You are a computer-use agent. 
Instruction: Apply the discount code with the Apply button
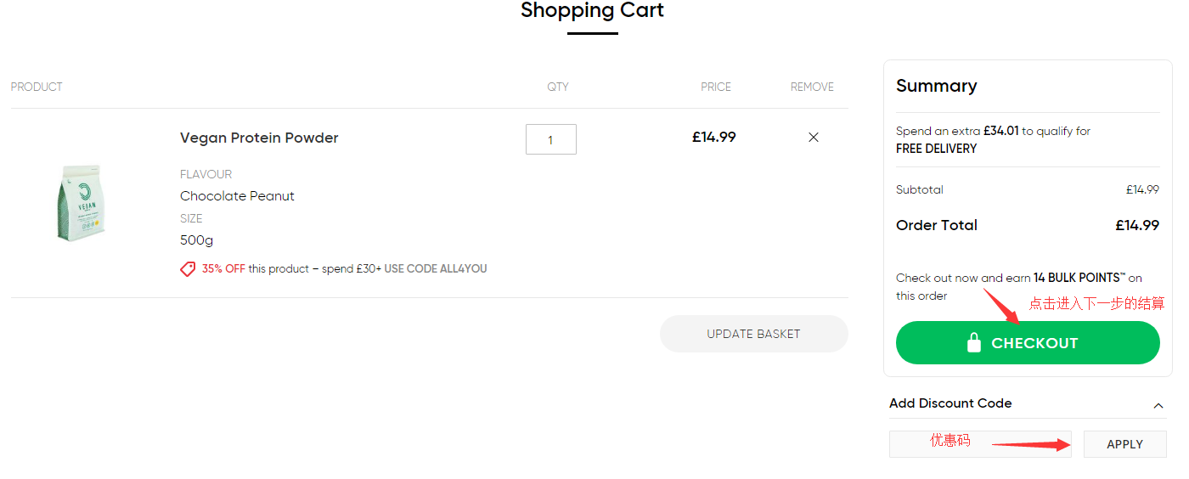[1124, 444]
